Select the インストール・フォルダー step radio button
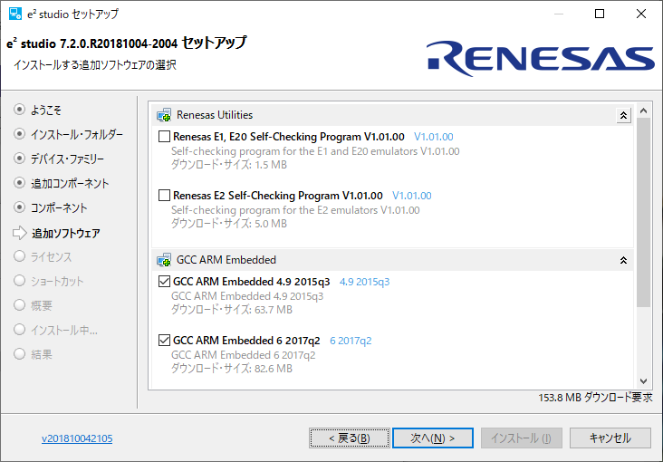The width and height of the screenshot is (663, 462). 19,134
